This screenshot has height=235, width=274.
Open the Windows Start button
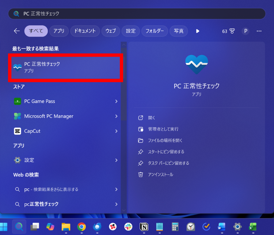point(4,227)
